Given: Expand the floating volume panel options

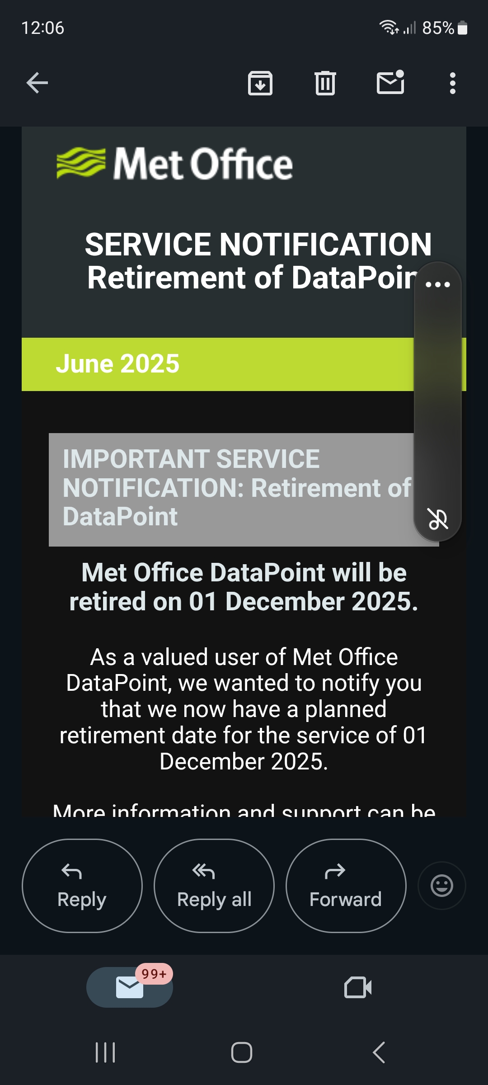Looking at the screenshot, I should pyautogui.click(x=437, y=284).
